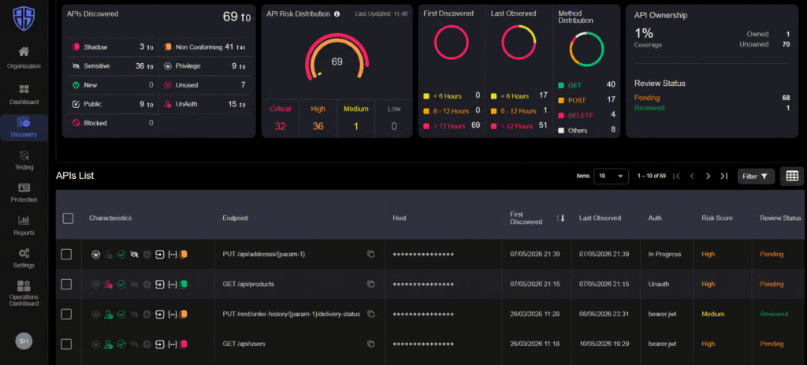Sort by the Risk Score column
The image size is (807, 365).
point(717,218)
